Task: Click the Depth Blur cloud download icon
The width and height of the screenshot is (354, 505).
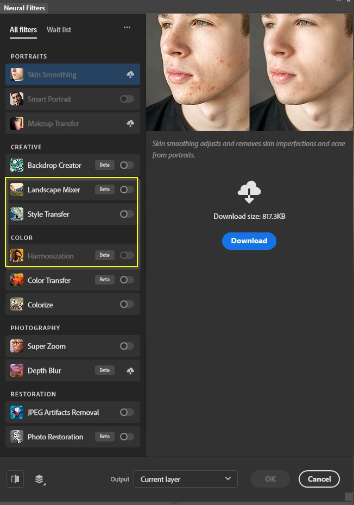Action: 130,371
